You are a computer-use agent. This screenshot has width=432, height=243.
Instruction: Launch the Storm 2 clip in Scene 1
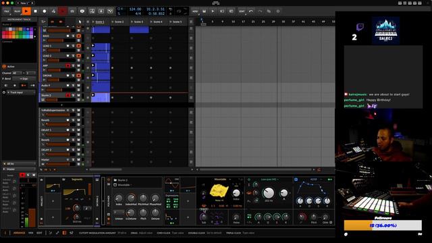pos(93,95)
